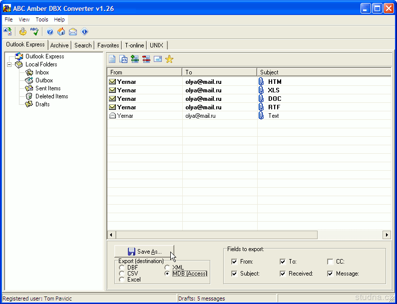Click the horizontal scrollbar right arrow
Image resolution: width=397 pixels, height=304 pixels.
[x=387, y=235]
